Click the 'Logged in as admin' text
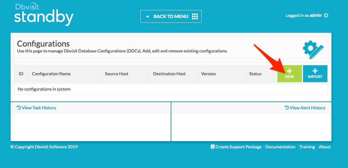Image resolution: width=348 pixels, height=168 pixels. [303, 15]
